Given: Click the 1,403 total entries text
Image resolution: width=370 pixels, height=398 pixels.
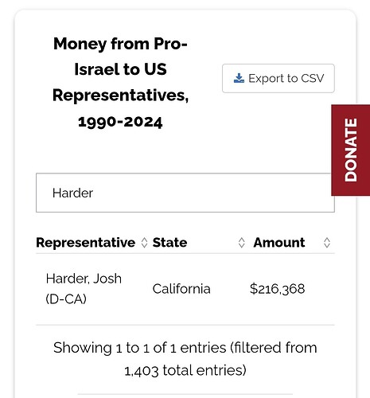Looking at the screenshot, I should (x=185, y=370).
